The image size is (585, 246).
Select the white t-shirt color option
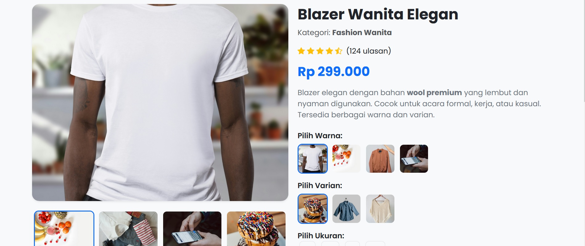point(313,159)
